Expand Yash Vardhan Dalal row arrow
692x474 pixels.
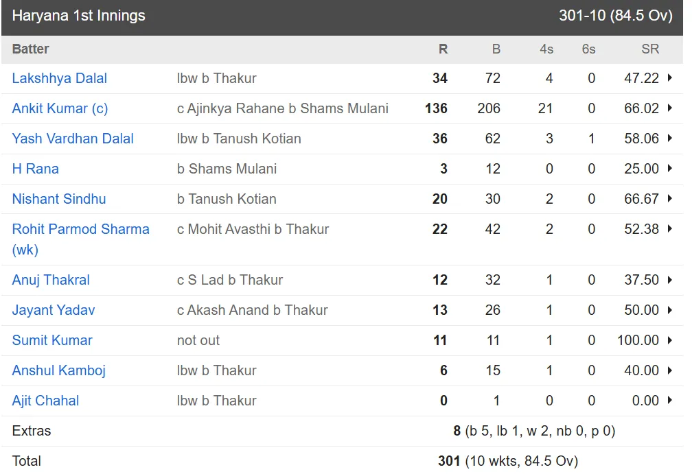[x=670, y=139]
